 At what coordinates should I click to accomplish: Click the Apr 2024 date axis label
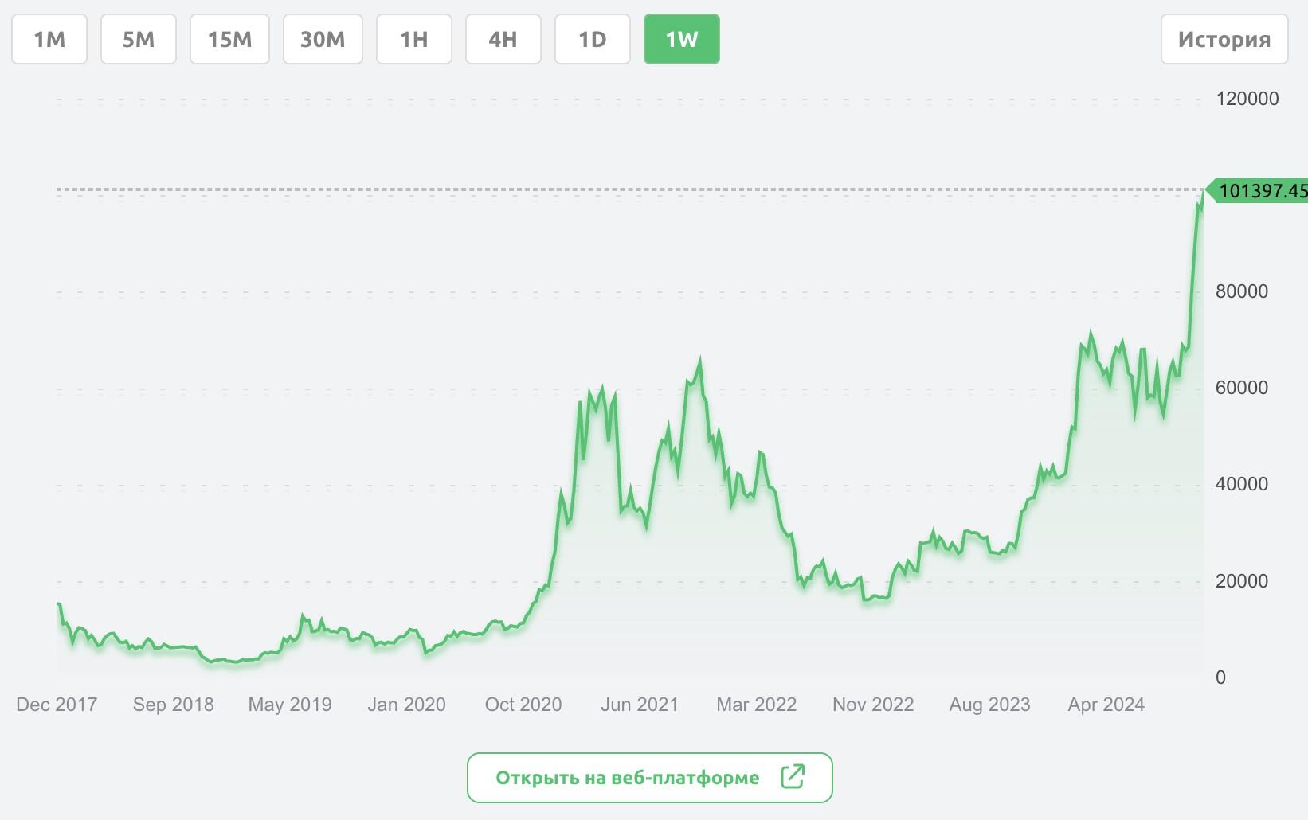(x=1106, y=705)
